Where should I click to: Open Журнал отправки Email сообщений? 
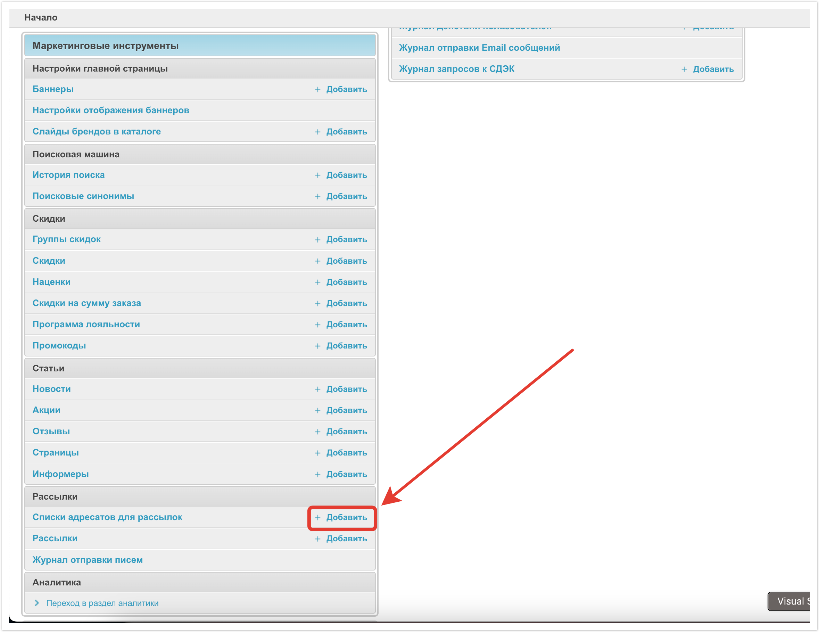coord(479,48)
